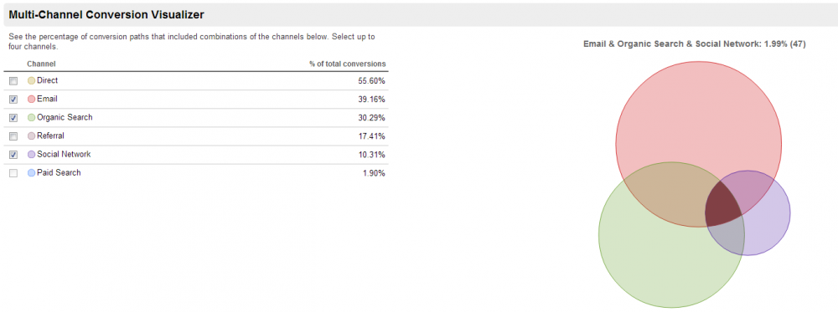This screenshot has width=838, height=312.
Task: Uncheck the Email channel checkbox
Action: click(x=13, y=100)
